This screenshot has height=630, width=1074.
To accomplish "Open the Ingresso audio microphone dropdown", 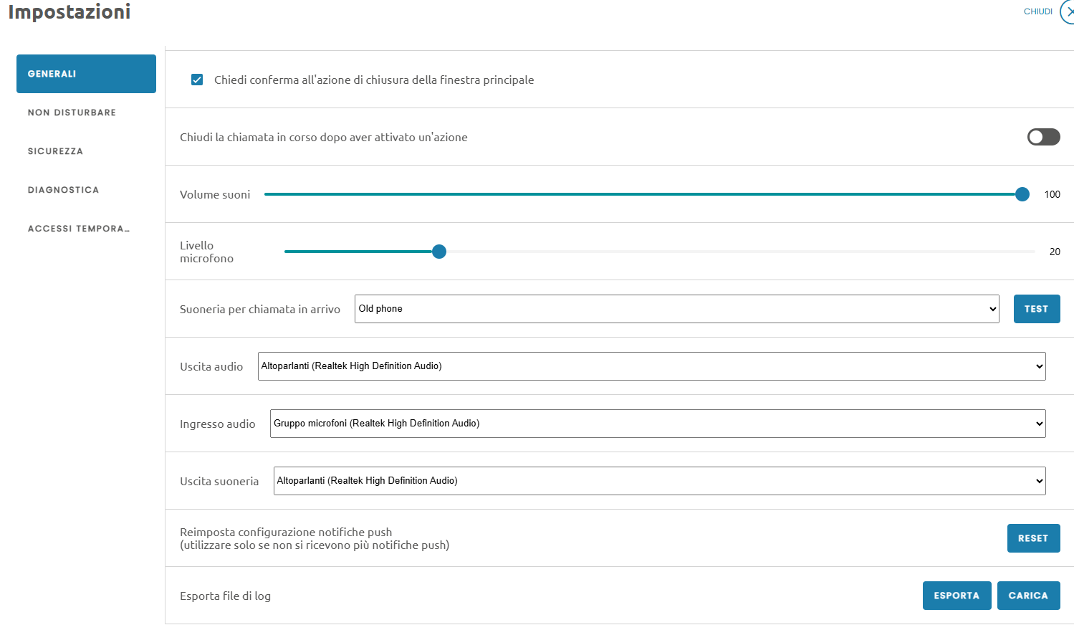I will tap(658, 424).
